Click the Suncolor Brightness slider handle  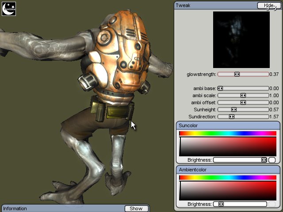264,160
